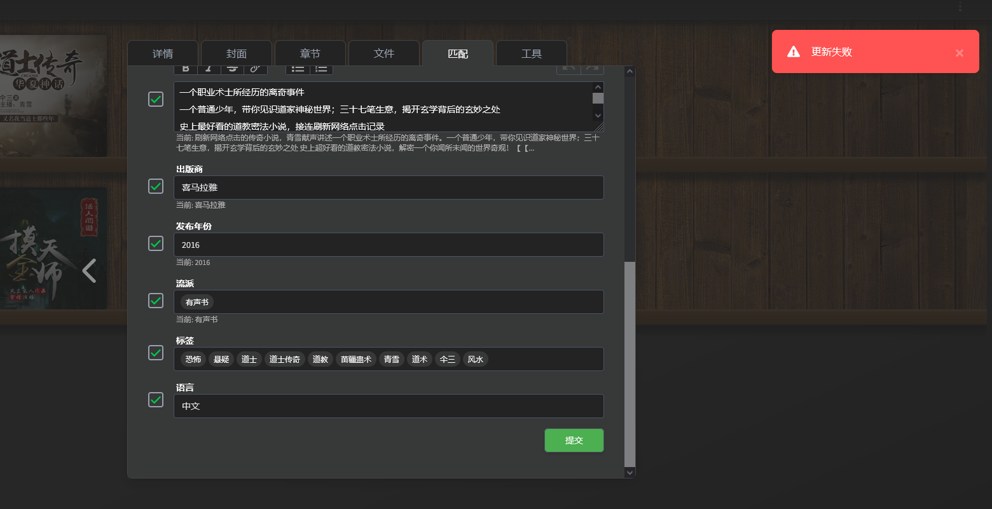Click the 流派 field label
992x509 pixels.
click(x=185, y=284)
